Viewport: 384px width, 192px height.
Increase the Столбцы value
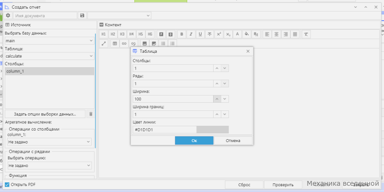tap(217, 68)
